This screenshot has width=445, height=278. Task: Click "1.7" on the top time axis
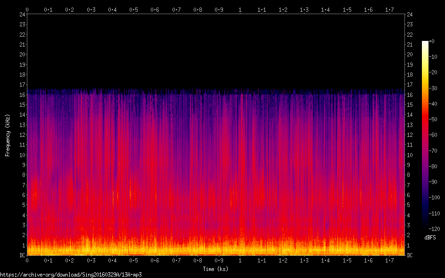[x=390, y=9]
